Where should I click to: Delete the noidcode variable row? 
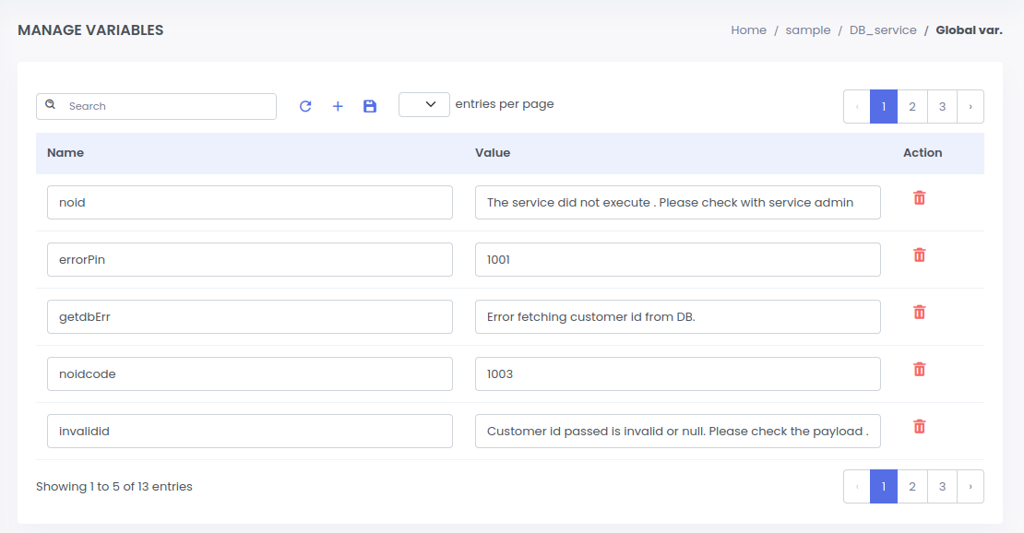point(919,370)
